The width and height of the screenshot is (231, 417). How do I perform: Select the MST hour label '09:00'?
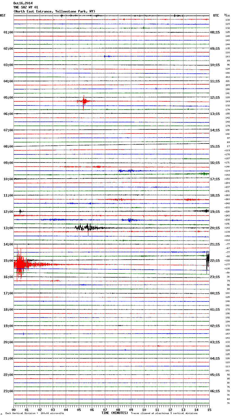[x=8, y=163]
